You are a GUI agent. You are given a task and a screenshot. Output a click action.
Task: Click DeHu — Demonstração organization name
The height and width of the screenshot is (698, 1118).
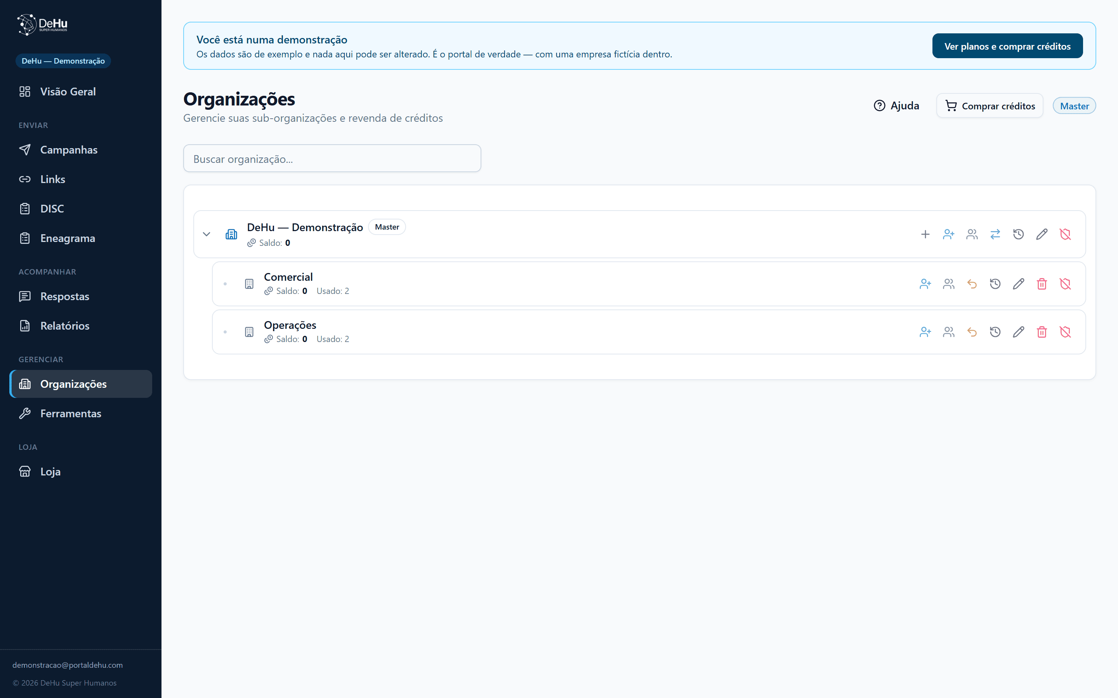[305, 227]
